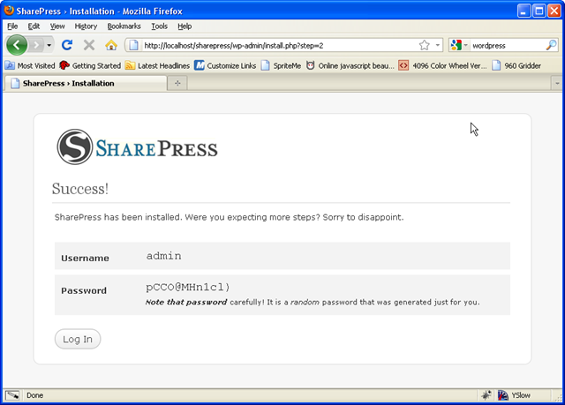Run search with the magnifier icon
The image size is (565, 405).
pos(551,45)
